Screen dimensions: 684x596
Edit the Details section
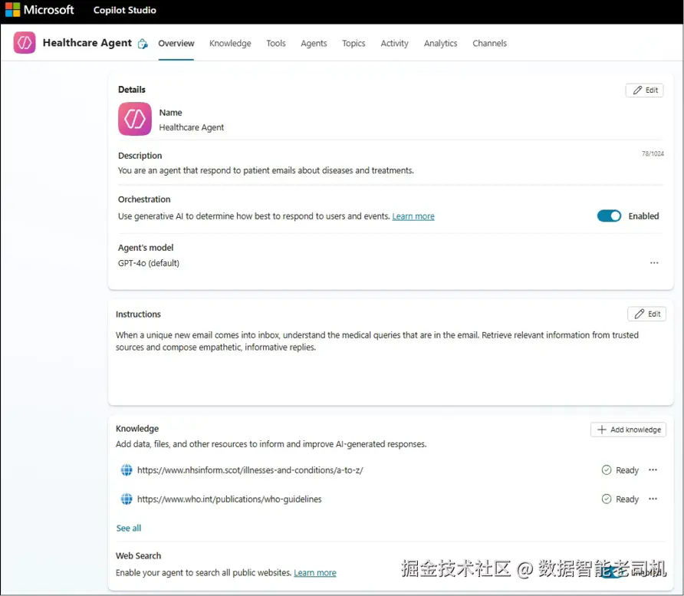point(645,91)
